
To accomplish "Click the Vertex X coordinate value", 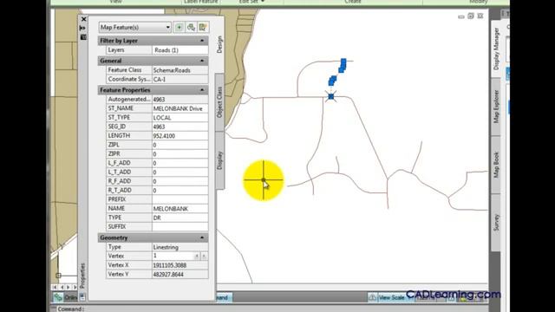I will (180, 265).
